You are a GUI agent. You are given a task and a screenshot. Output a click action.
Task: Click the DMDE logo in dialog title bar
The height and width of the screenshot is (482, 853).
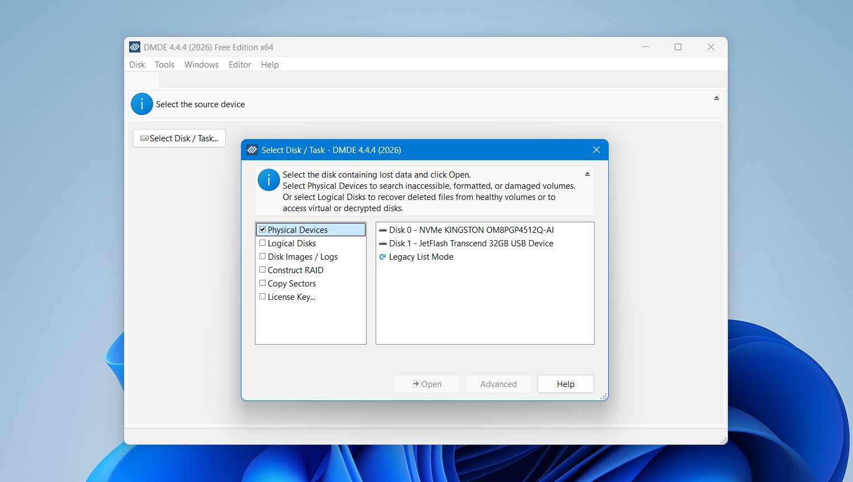[252, 150]
